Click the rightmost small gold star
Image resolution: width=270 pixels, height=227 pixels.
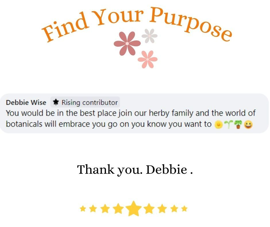[x=184, y=209]
